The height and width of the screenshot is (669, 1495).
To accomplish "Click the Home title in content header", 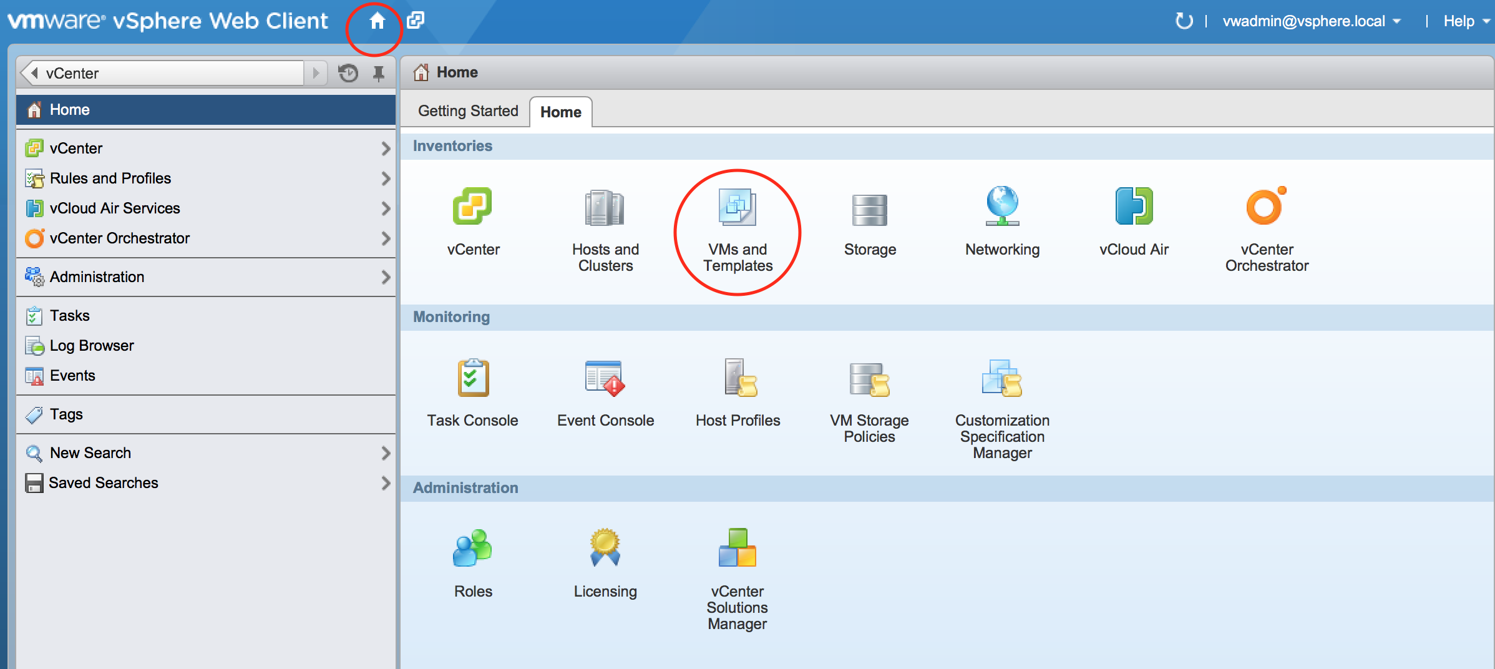I will pyautogui.click(x=457, y=72).
